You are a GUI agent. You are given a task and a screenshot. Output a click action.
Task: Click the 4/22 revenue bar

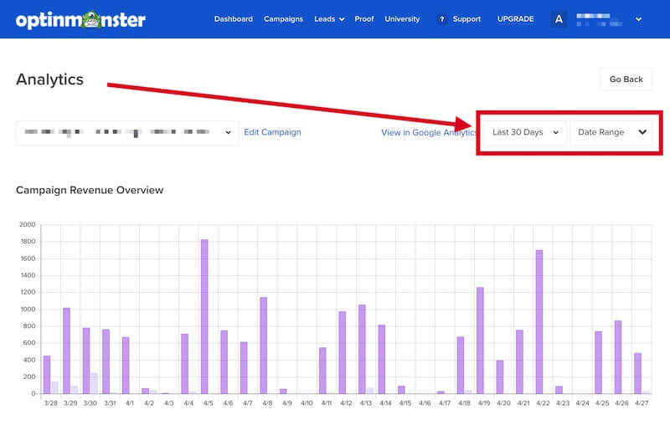pos(539,322)
